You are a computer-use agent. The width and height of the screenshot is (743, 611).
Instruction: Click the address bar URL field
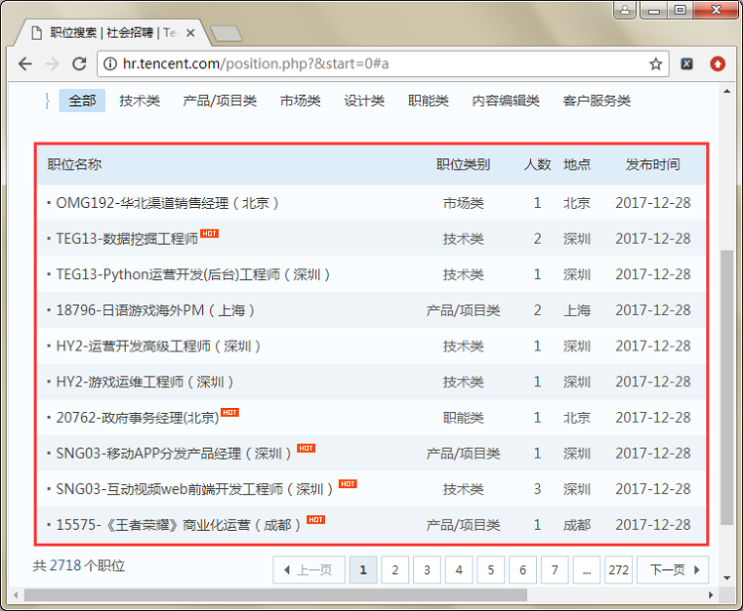(382, 63)
